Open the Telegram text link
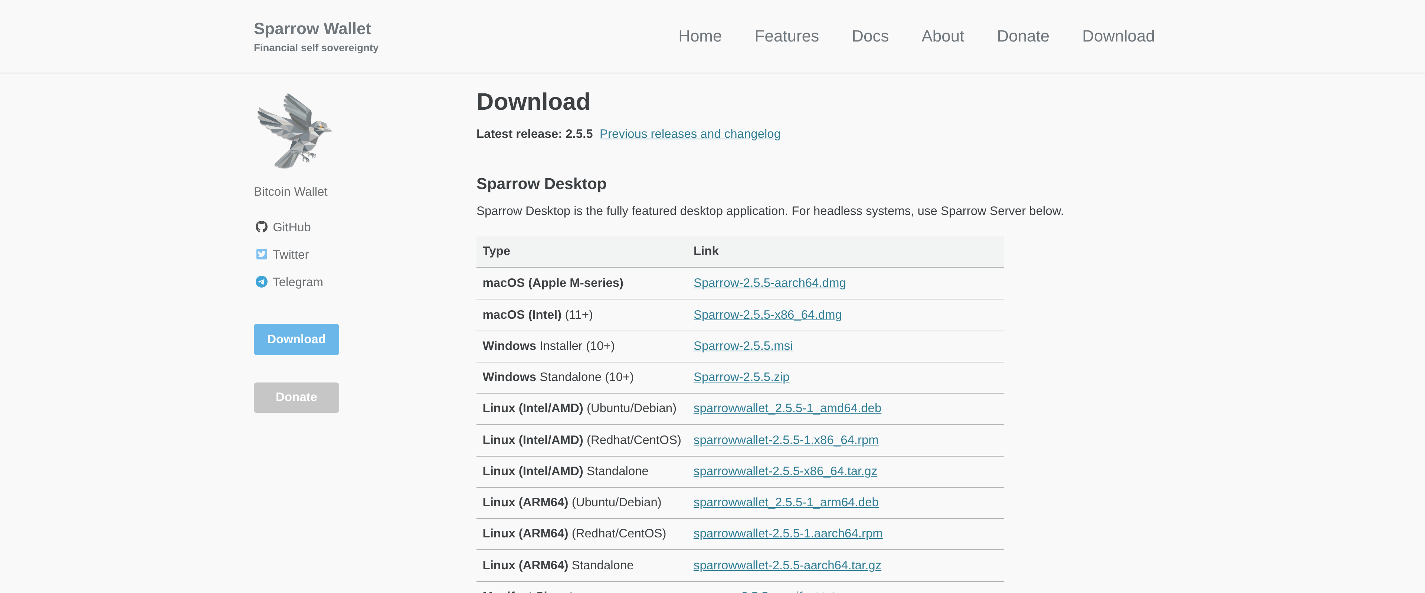 pos(298,282)
